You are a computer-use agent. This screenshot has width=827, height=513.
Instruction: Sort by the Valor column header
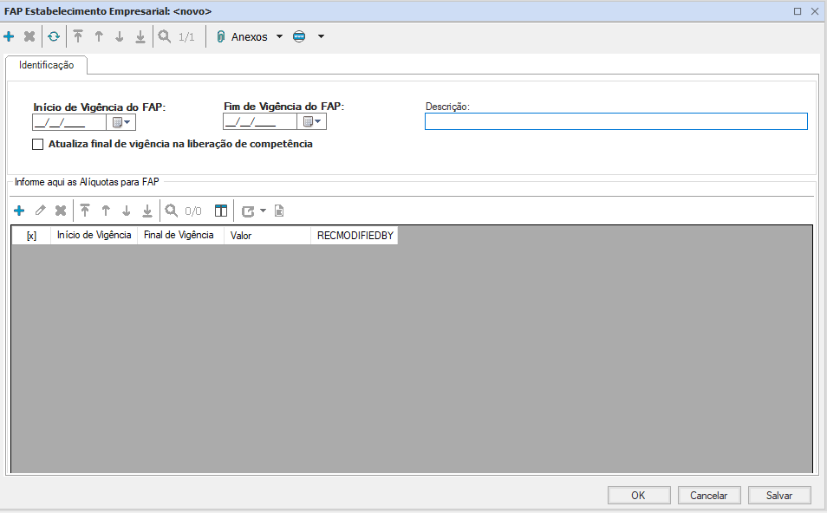click(266, 236)
